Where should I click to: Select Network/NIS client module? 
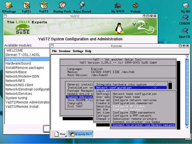tap(27, 85)
